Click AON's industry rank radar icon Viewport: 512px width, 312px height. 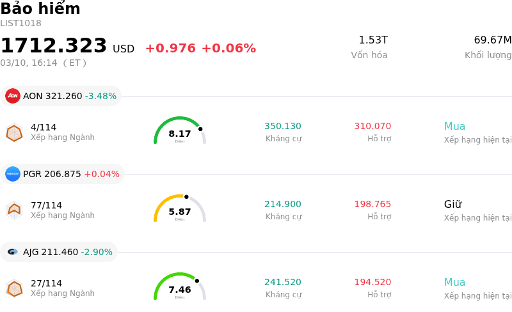tap(14, 132)
